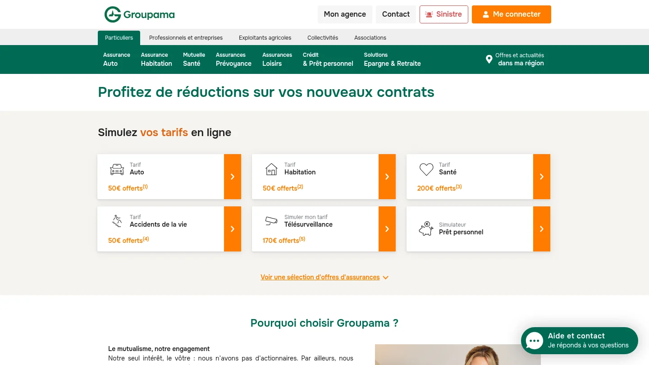The height and width of the screenshot is (365, 649).
Task: Click the house icon on the Habitation card
Action: tap(271, 169)
